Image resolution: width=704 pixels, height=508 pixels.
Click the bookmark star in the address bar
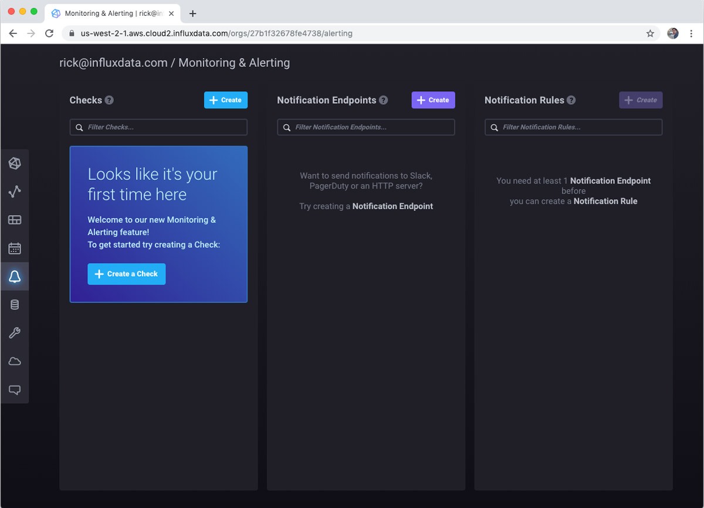coord(650,33)
